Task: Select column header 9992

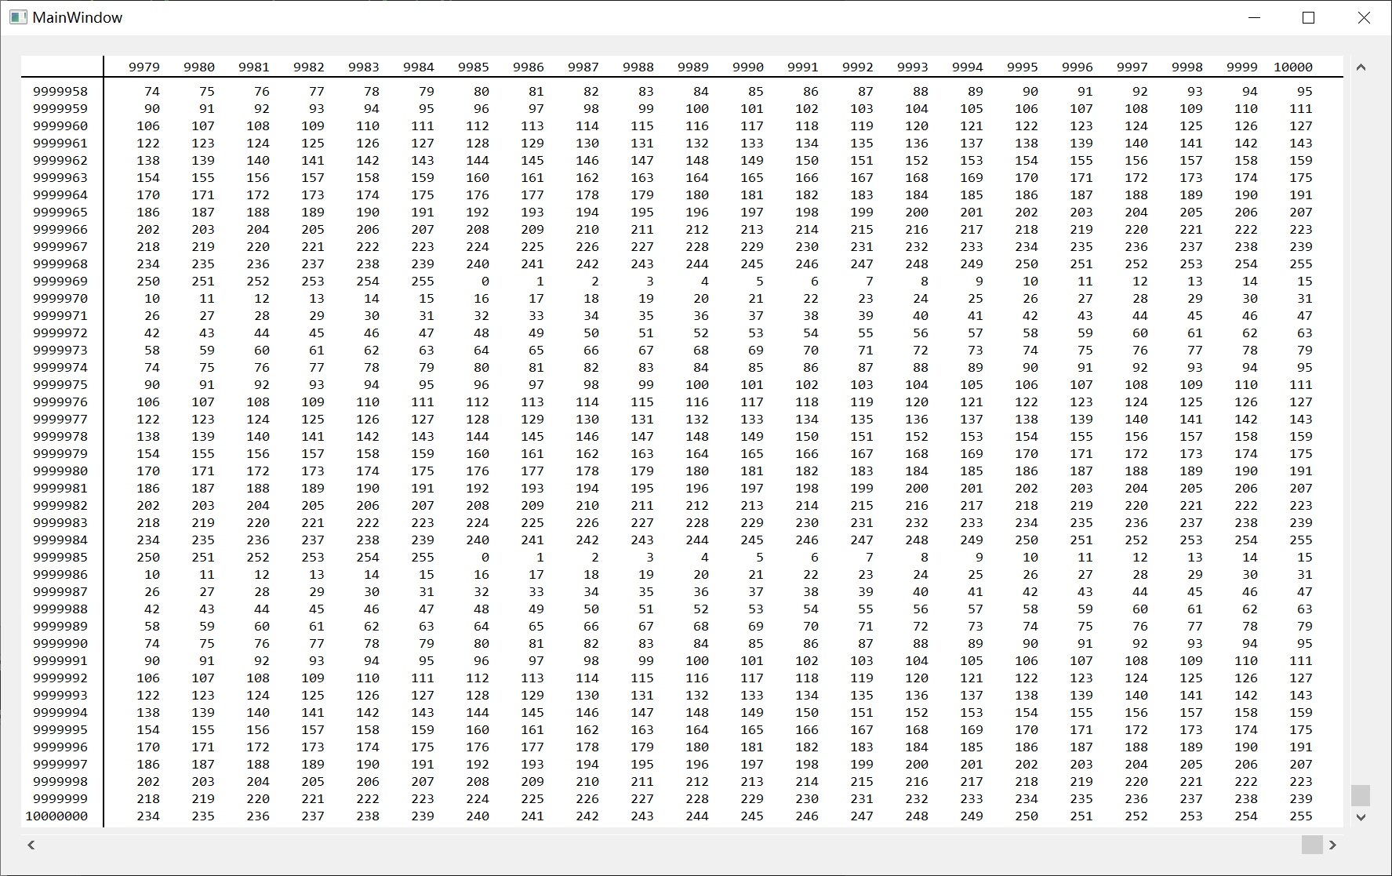Action: tap(858, 67)
